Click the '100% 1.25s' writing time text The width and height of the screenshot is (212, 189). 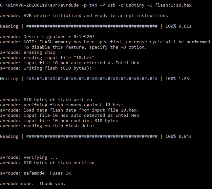(x=179, y=79)
